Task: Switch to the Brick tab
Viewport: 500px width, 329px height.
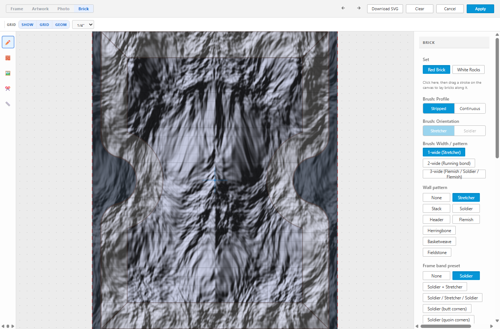Action: tap(83, 9)
